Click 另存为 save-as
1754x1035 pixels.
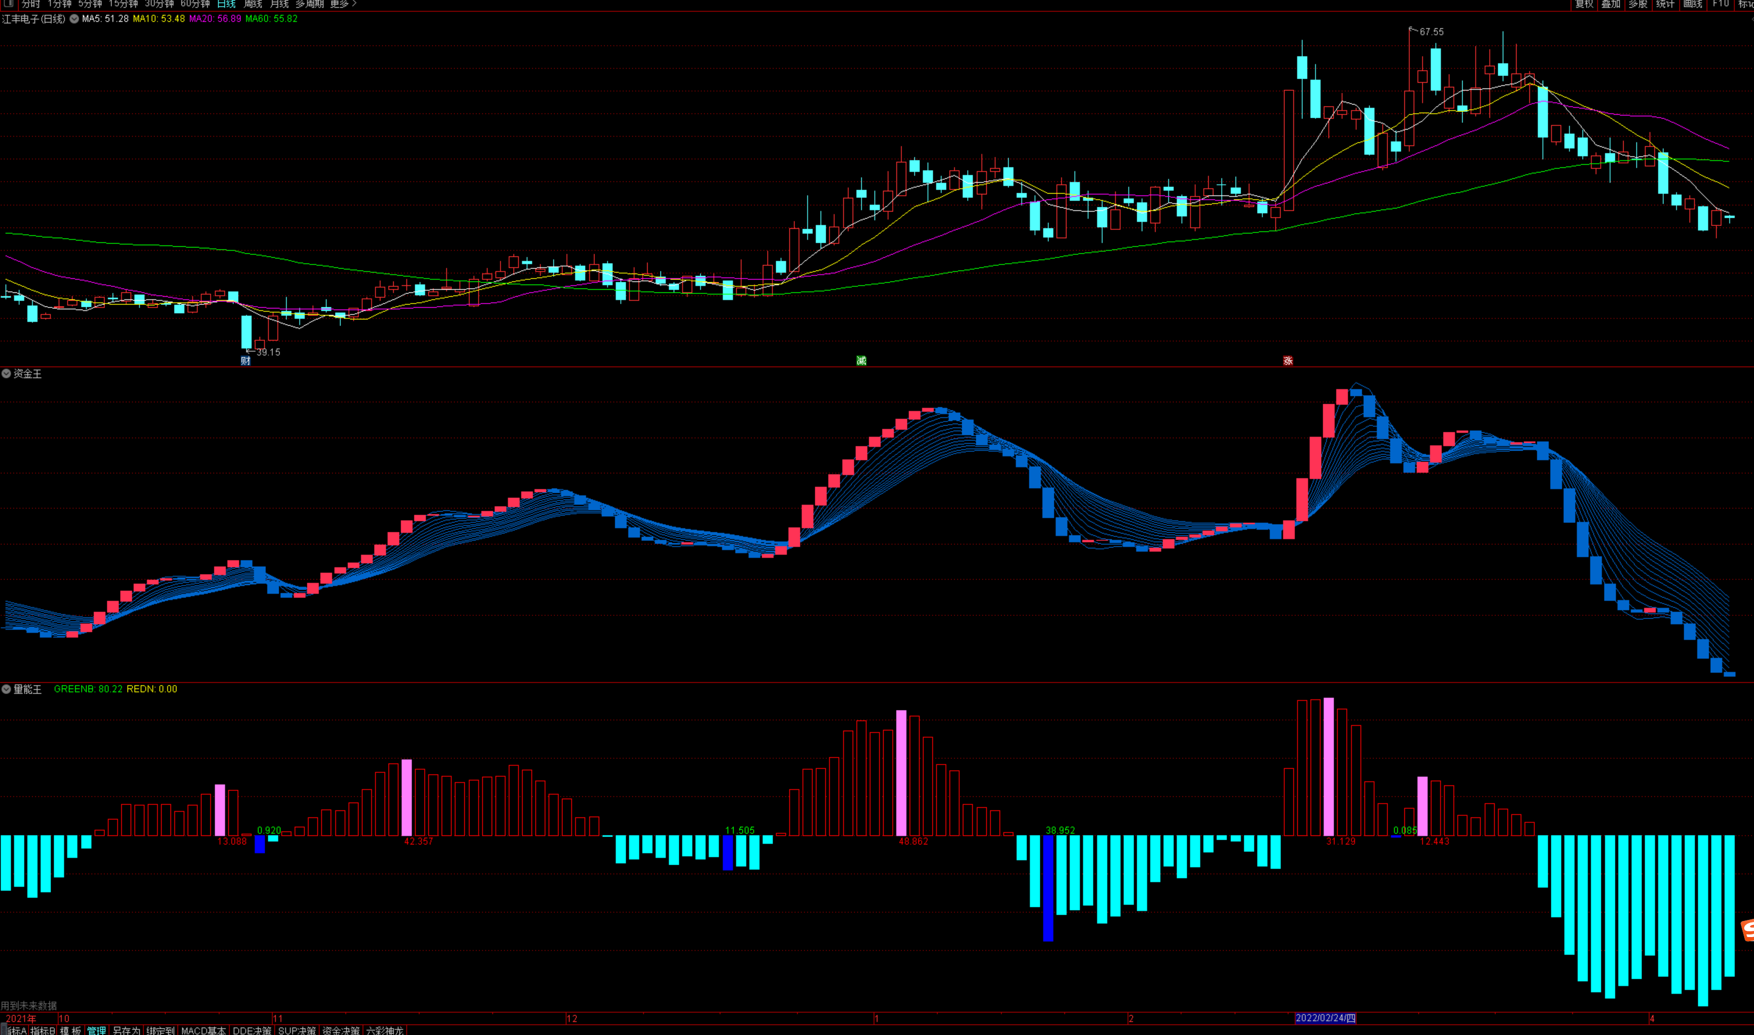click(126, 1030)
